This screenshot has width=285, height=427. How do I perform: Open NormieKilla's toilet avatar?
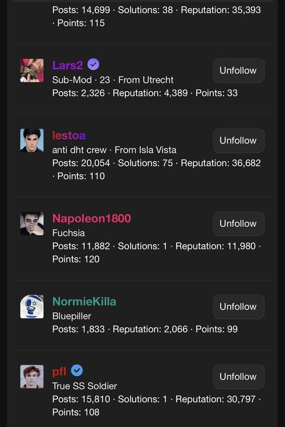coord(32,307)
